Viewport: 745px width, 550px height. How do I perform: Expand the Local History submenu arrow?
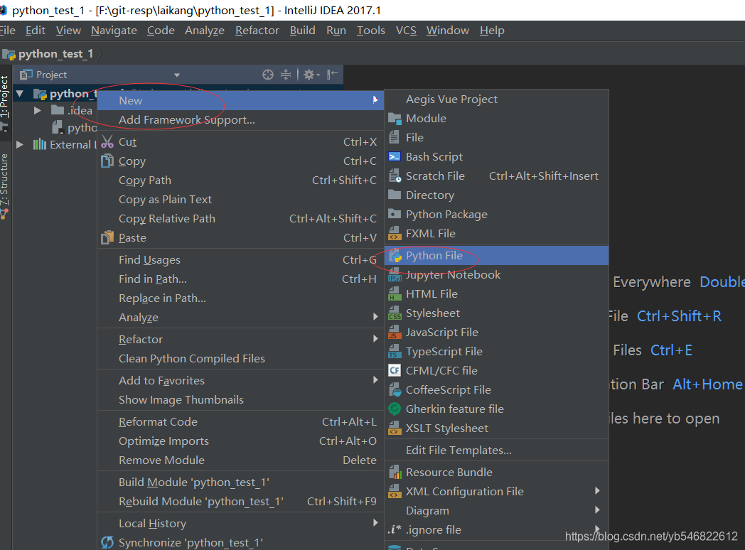click(375, 523)
